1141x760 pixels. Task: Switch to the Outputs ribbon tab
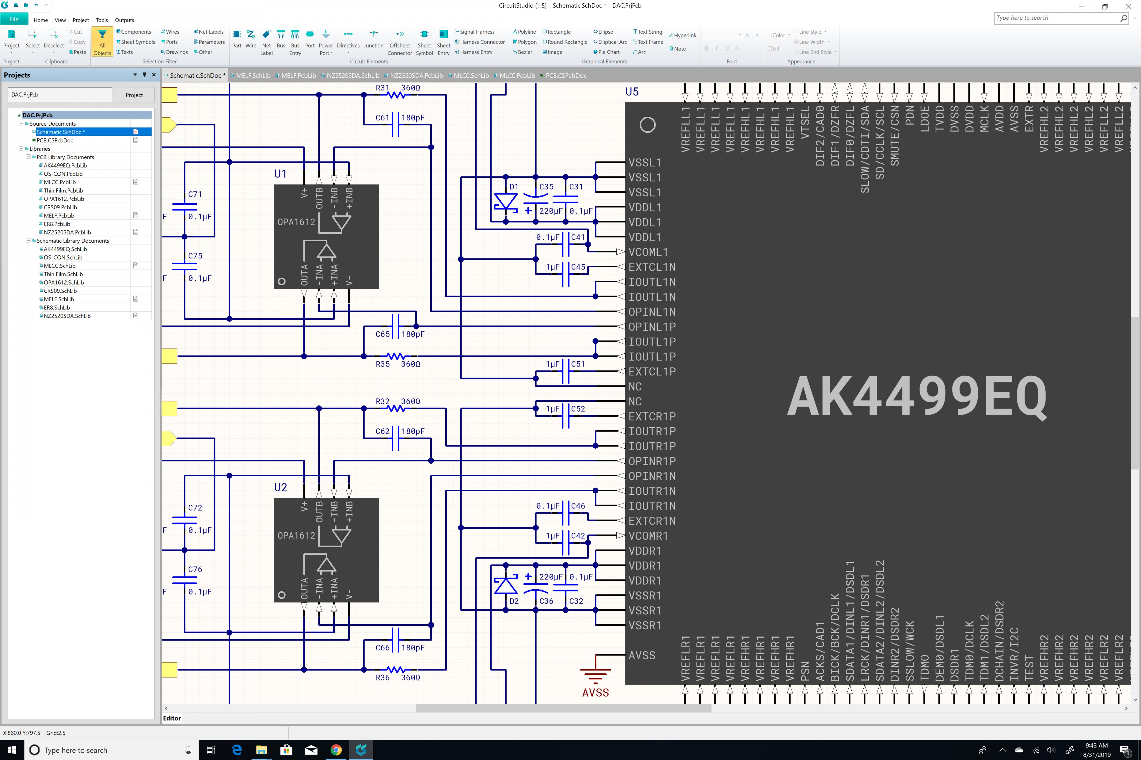click(124, 20)
